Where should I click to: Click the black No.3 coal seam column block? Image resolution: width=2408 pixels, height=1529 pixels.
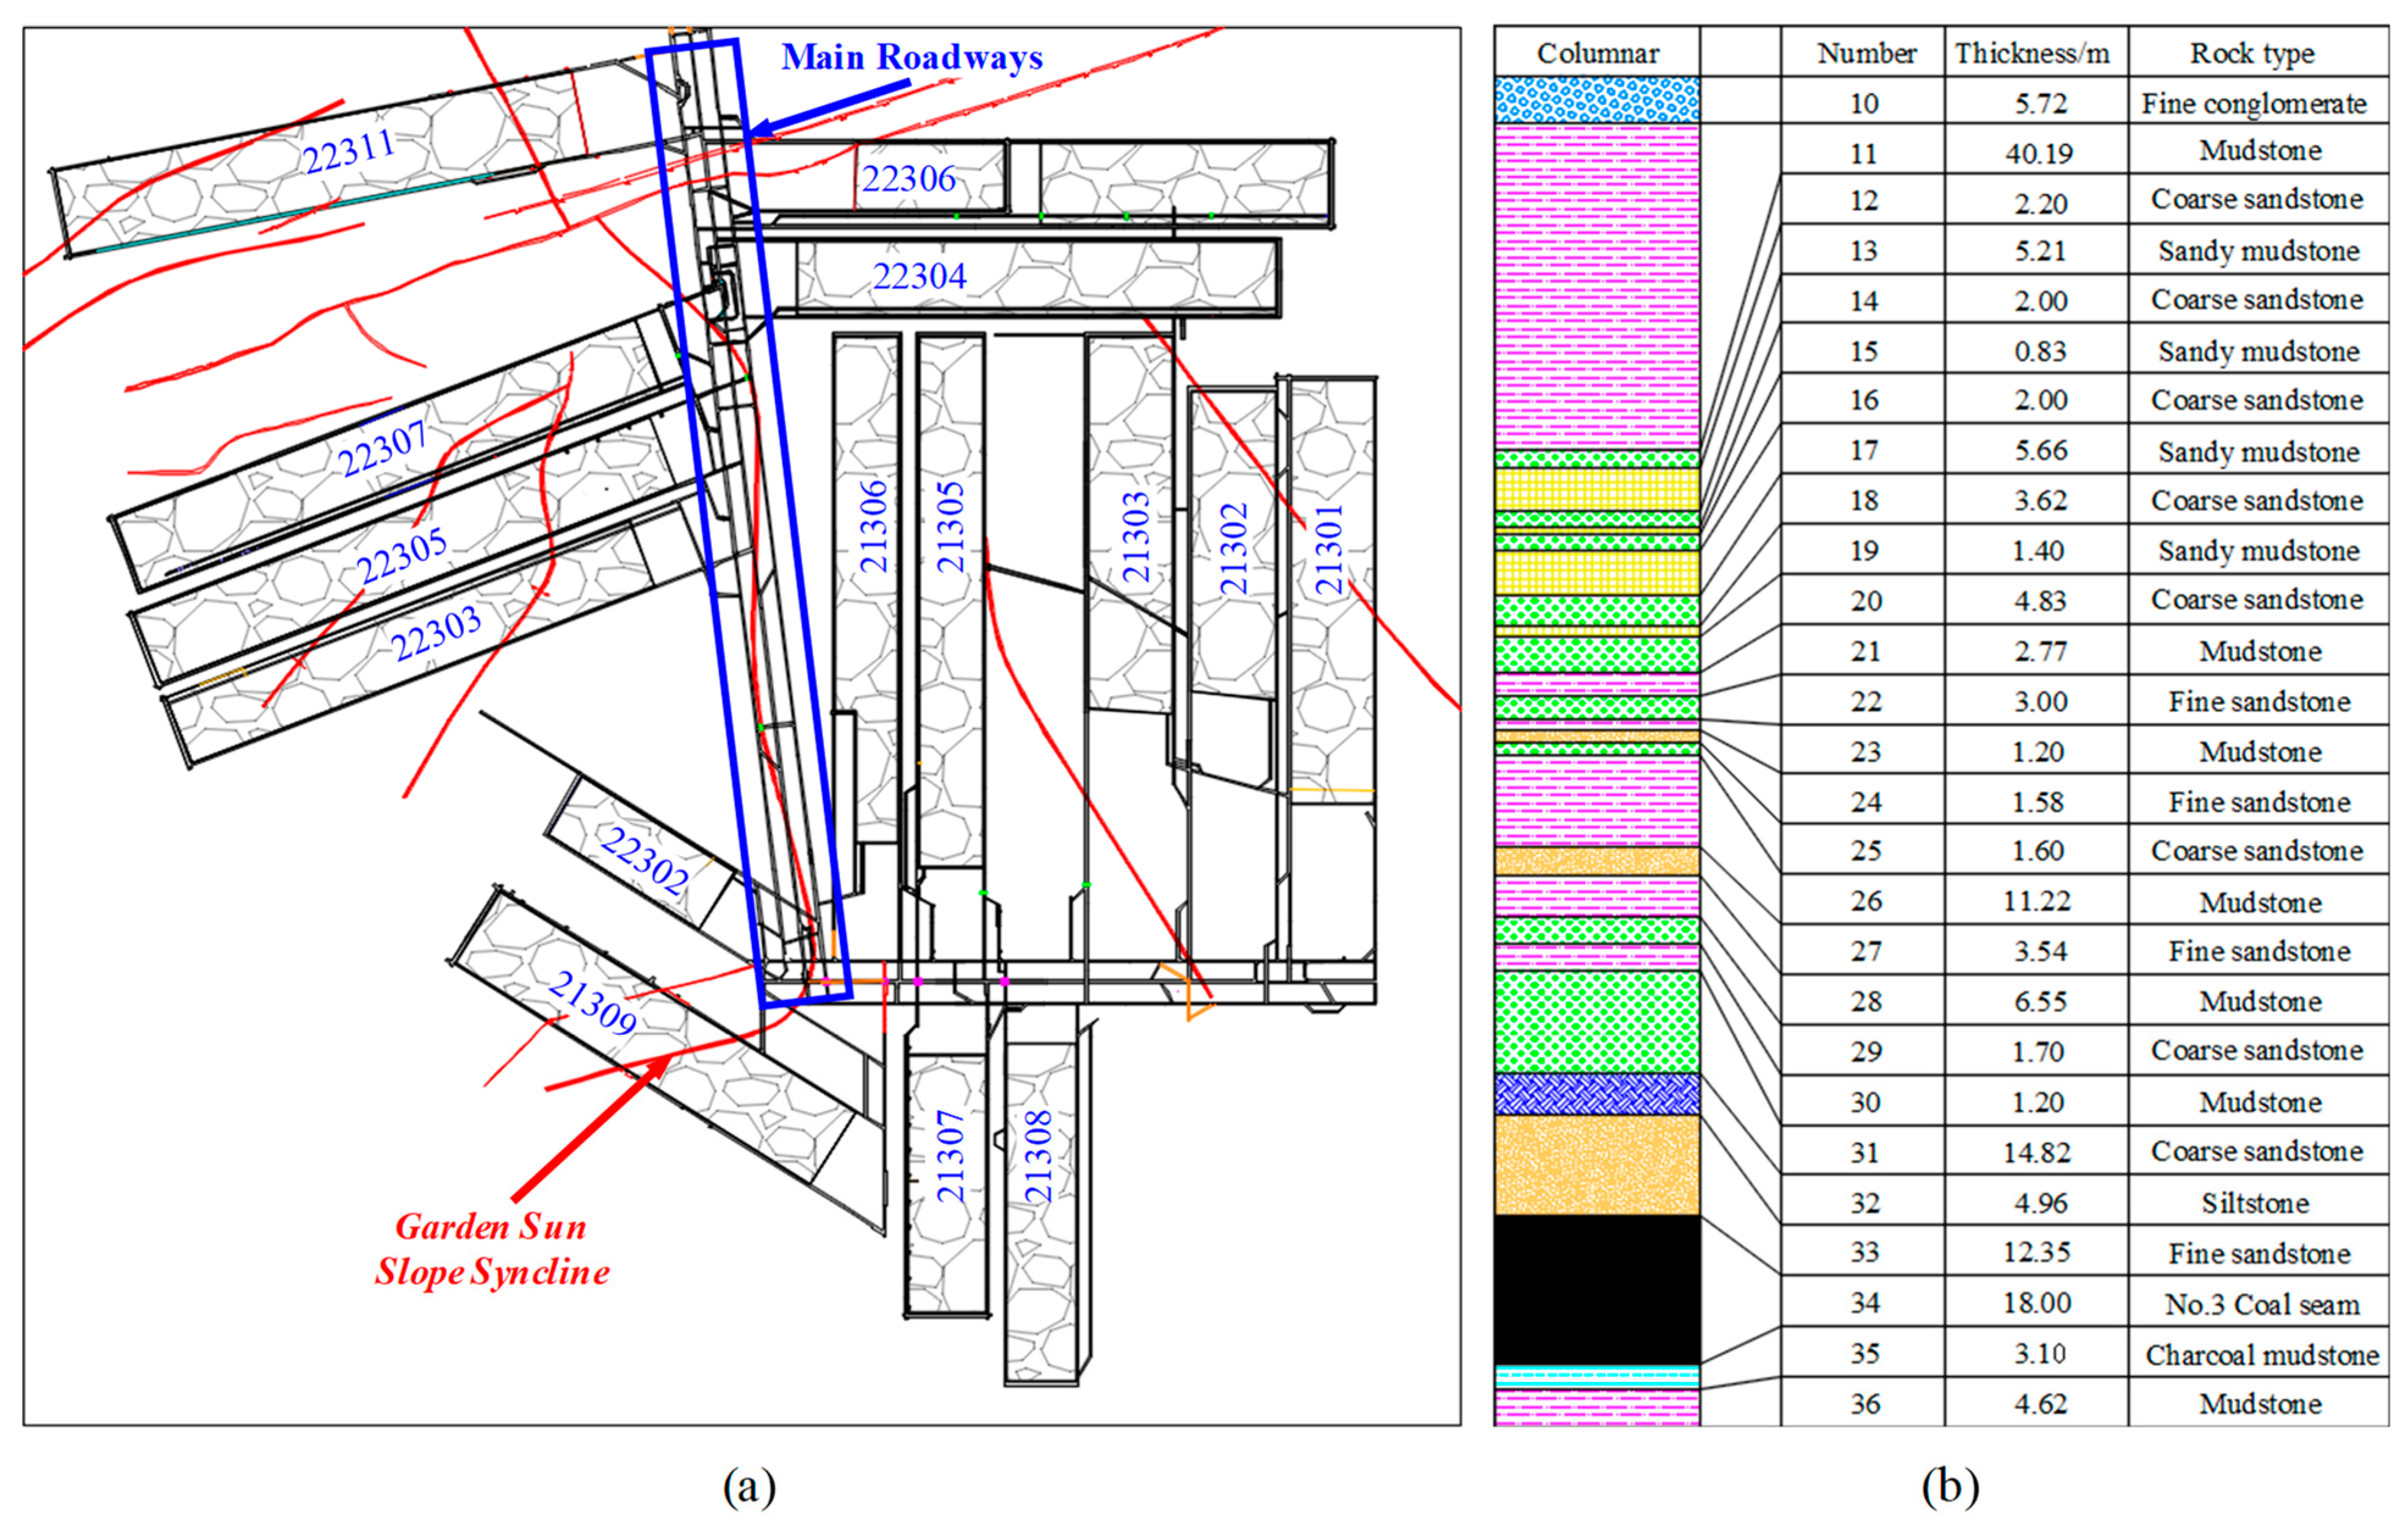pyautogui.click(x=1597, y=1289)
